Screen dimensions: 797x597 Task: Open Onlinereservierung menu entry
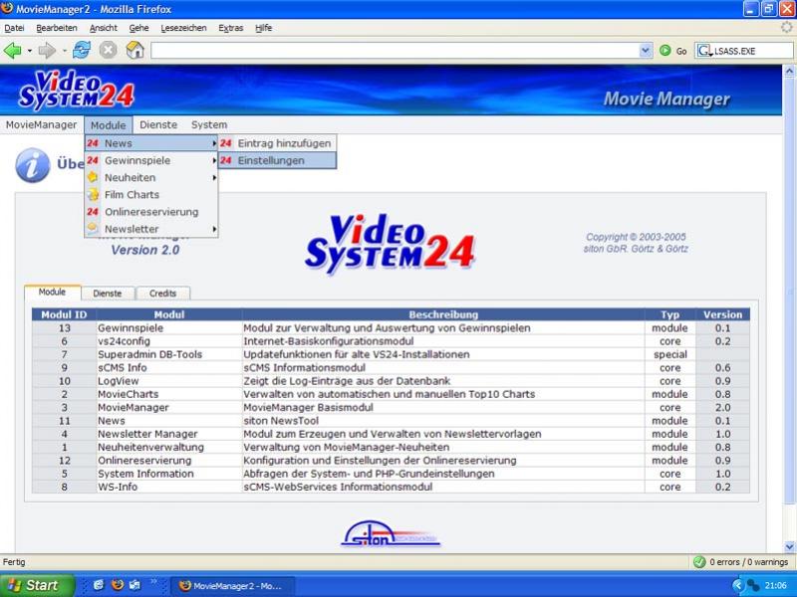click(151, 212)
